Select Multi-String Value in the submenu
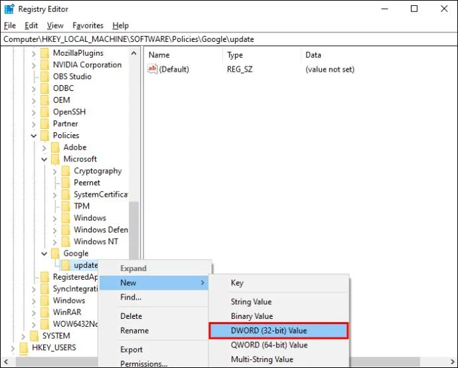The height and width of the screenshot is (368, 458). point(279,359)
